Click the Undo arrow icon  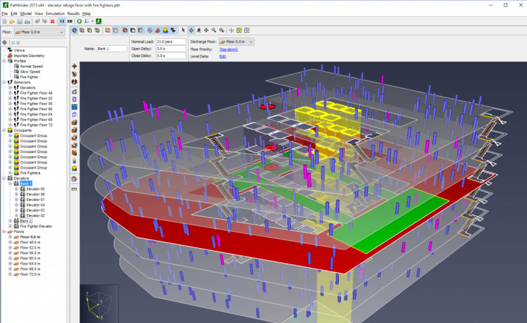tap(36, 22)
